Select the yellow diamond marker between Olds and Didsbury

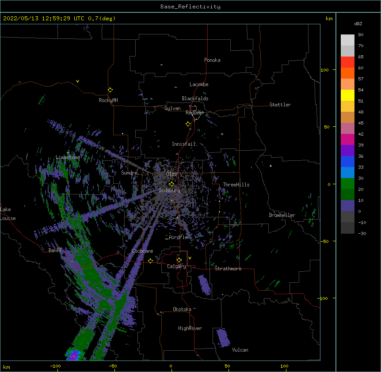[171, 184]
